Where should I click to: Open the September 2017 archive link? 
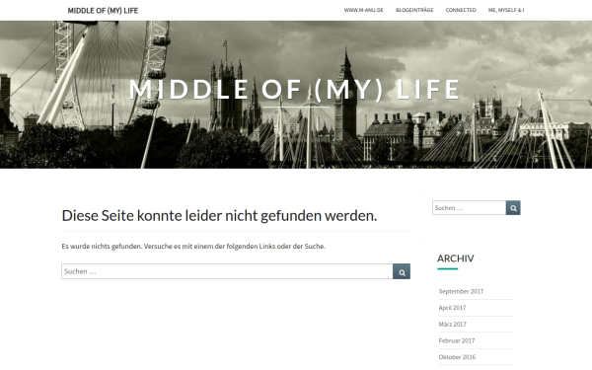pos(461,291)
